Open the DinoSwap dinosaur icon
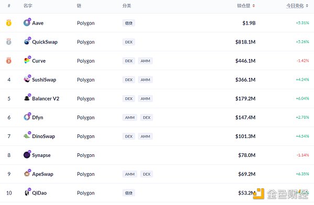The width and height of the screenshot is (314, 205). pyautogui.click(x=27, y=136)
